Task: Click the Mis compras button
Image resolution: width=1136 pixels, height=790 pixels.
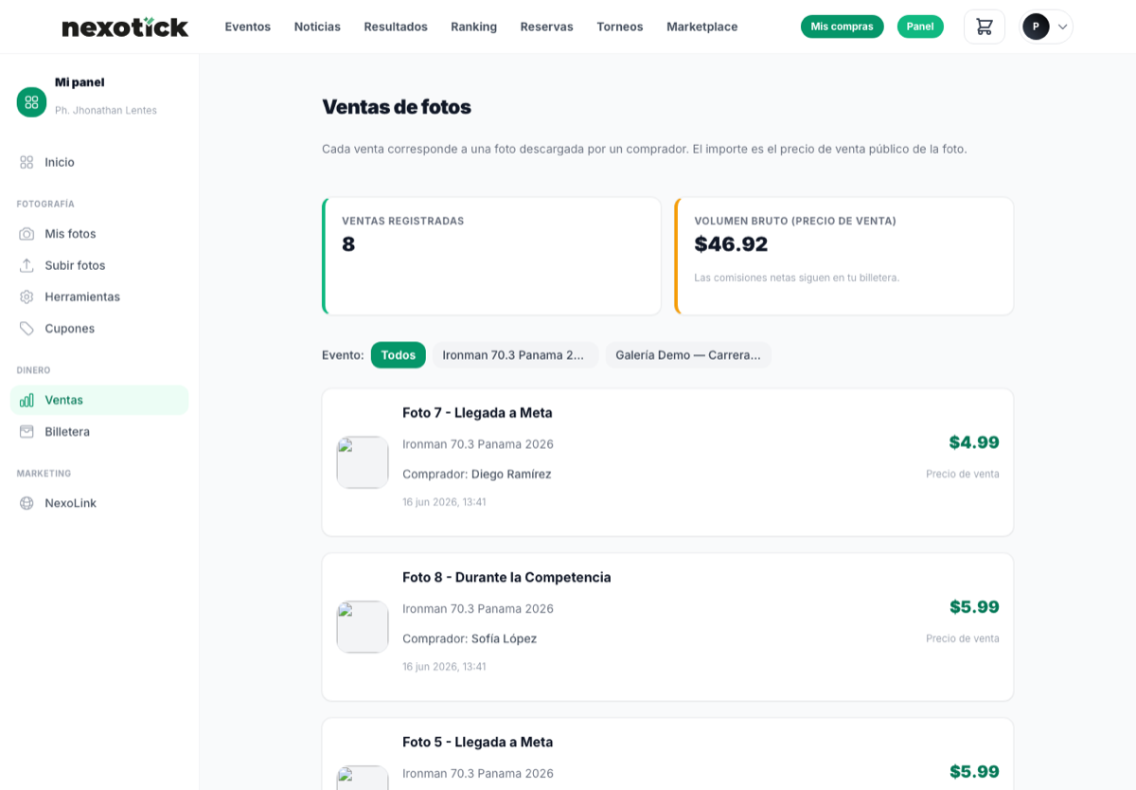Action: (x=843, y=27)
